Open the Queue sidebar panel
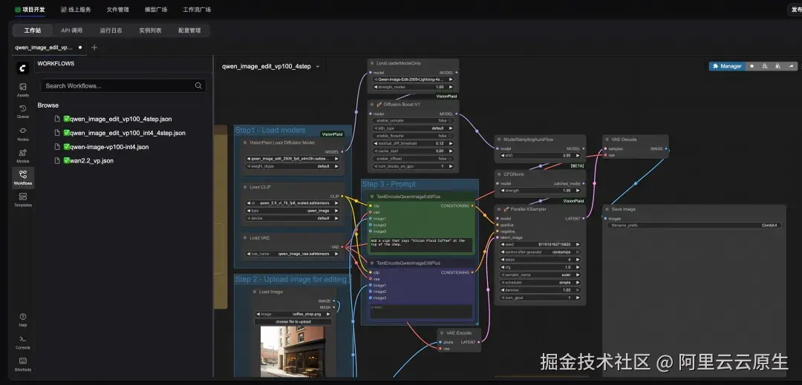The height and width of the screenshot is (385, 802). point(23,112)
